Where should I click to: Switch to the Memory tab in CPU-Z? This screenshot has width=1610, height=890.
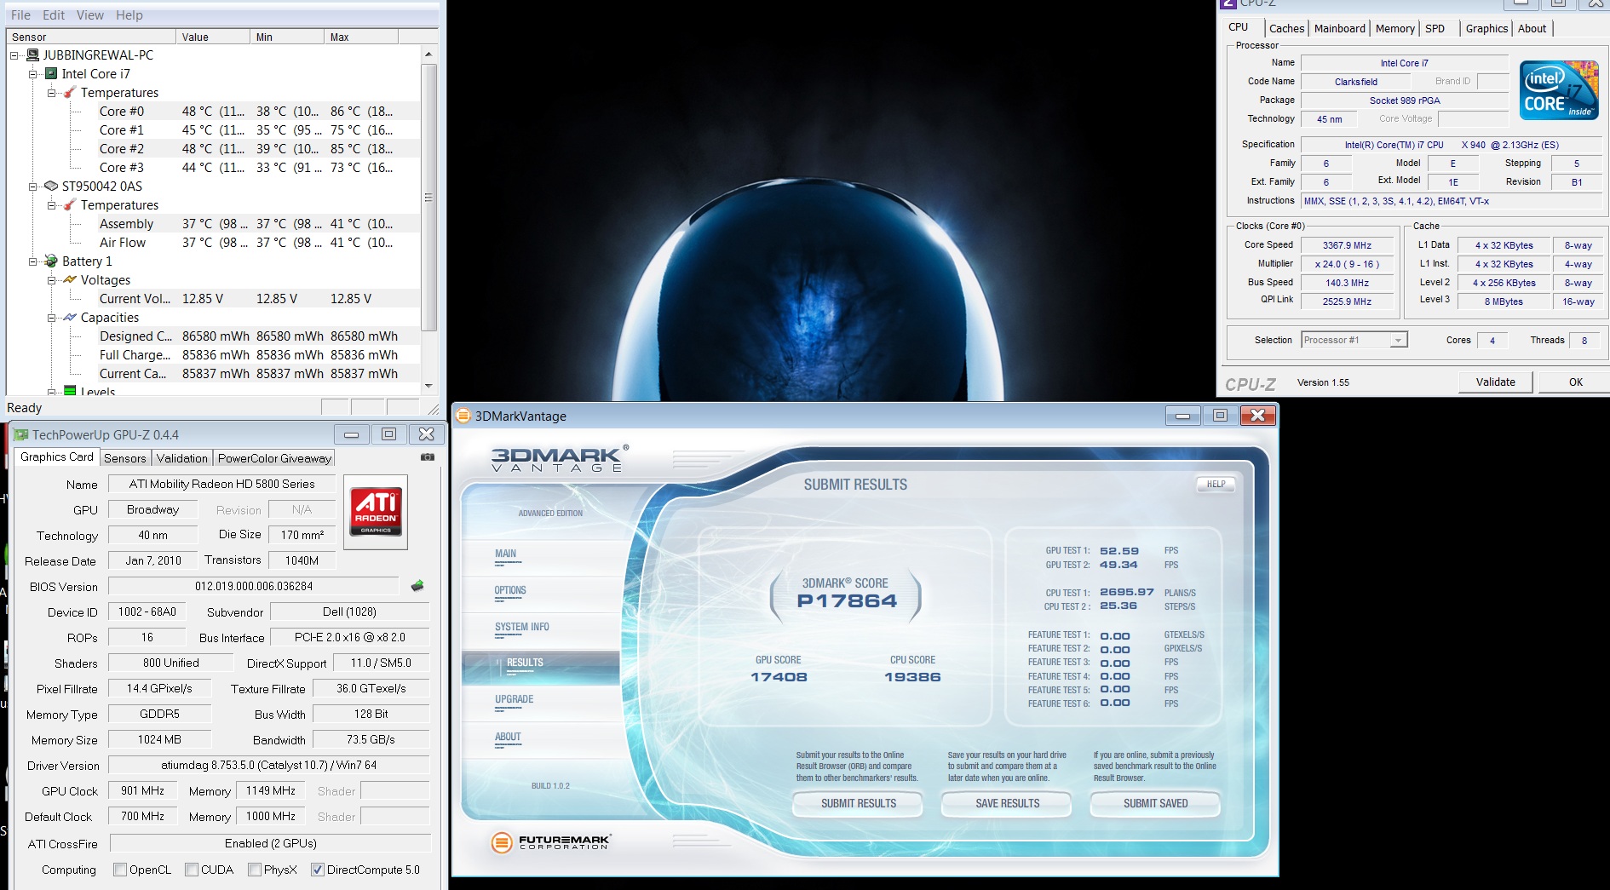(x=1395, y=28)
